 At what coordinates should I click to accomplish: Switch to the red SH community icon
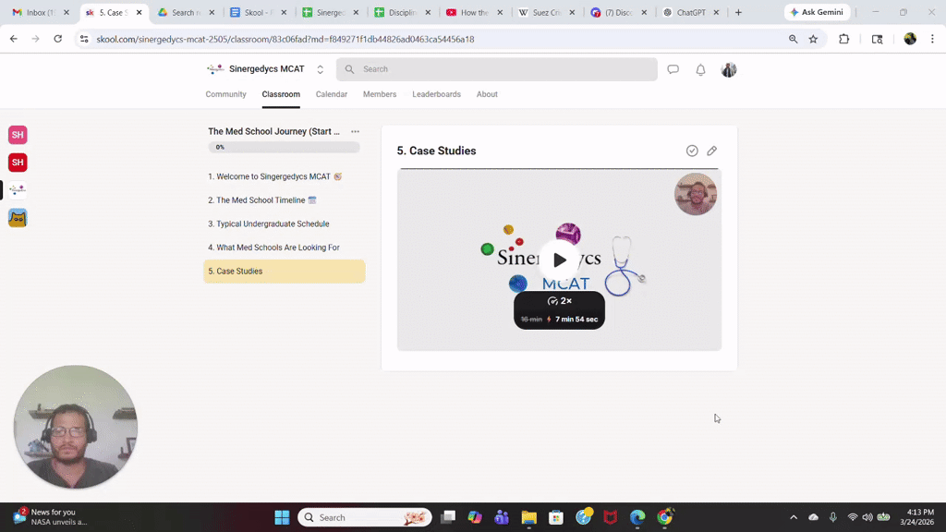pyautogui.click(x=18, y=163)
